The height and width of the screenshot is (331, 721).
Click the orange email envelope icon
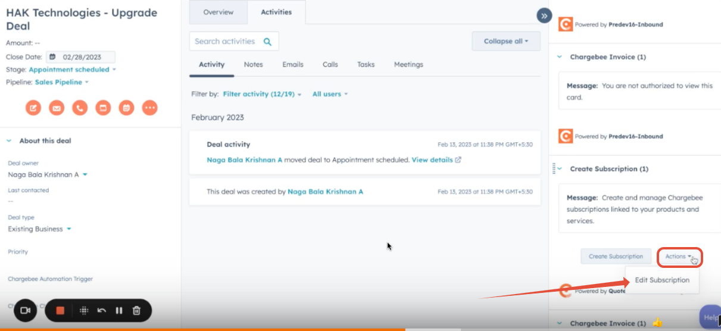point(57,108)
